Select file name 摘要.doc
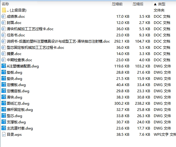176x147 pixels. click(x=14, y=54)
